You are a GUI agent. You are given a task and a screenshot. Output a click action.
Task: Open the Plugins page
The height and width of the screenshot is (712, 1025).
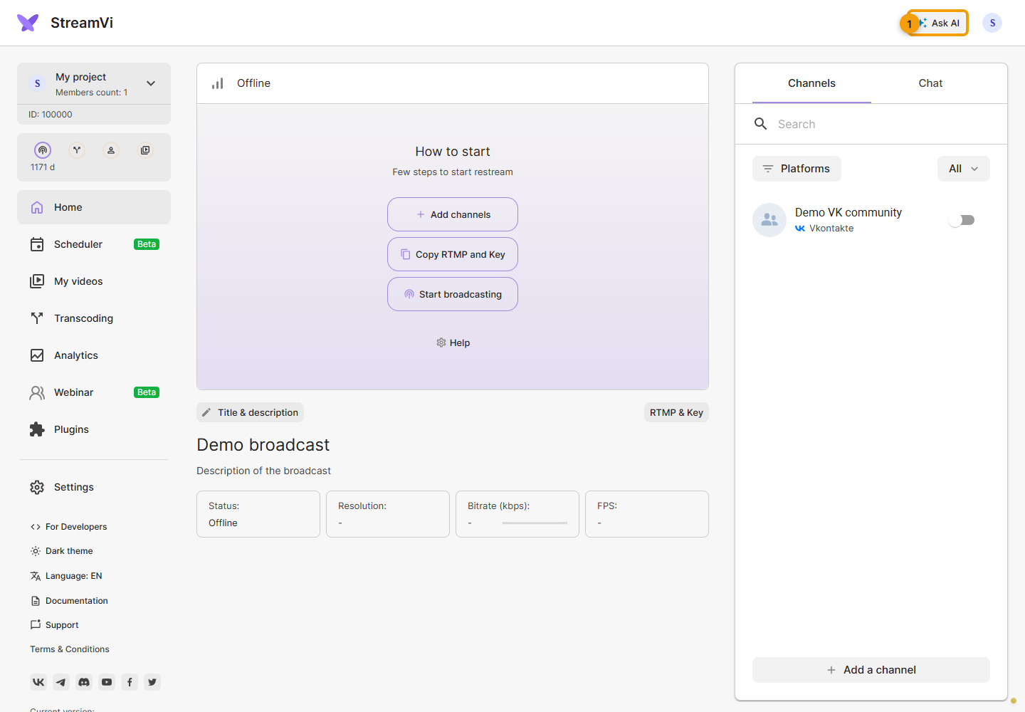(94, 429)
